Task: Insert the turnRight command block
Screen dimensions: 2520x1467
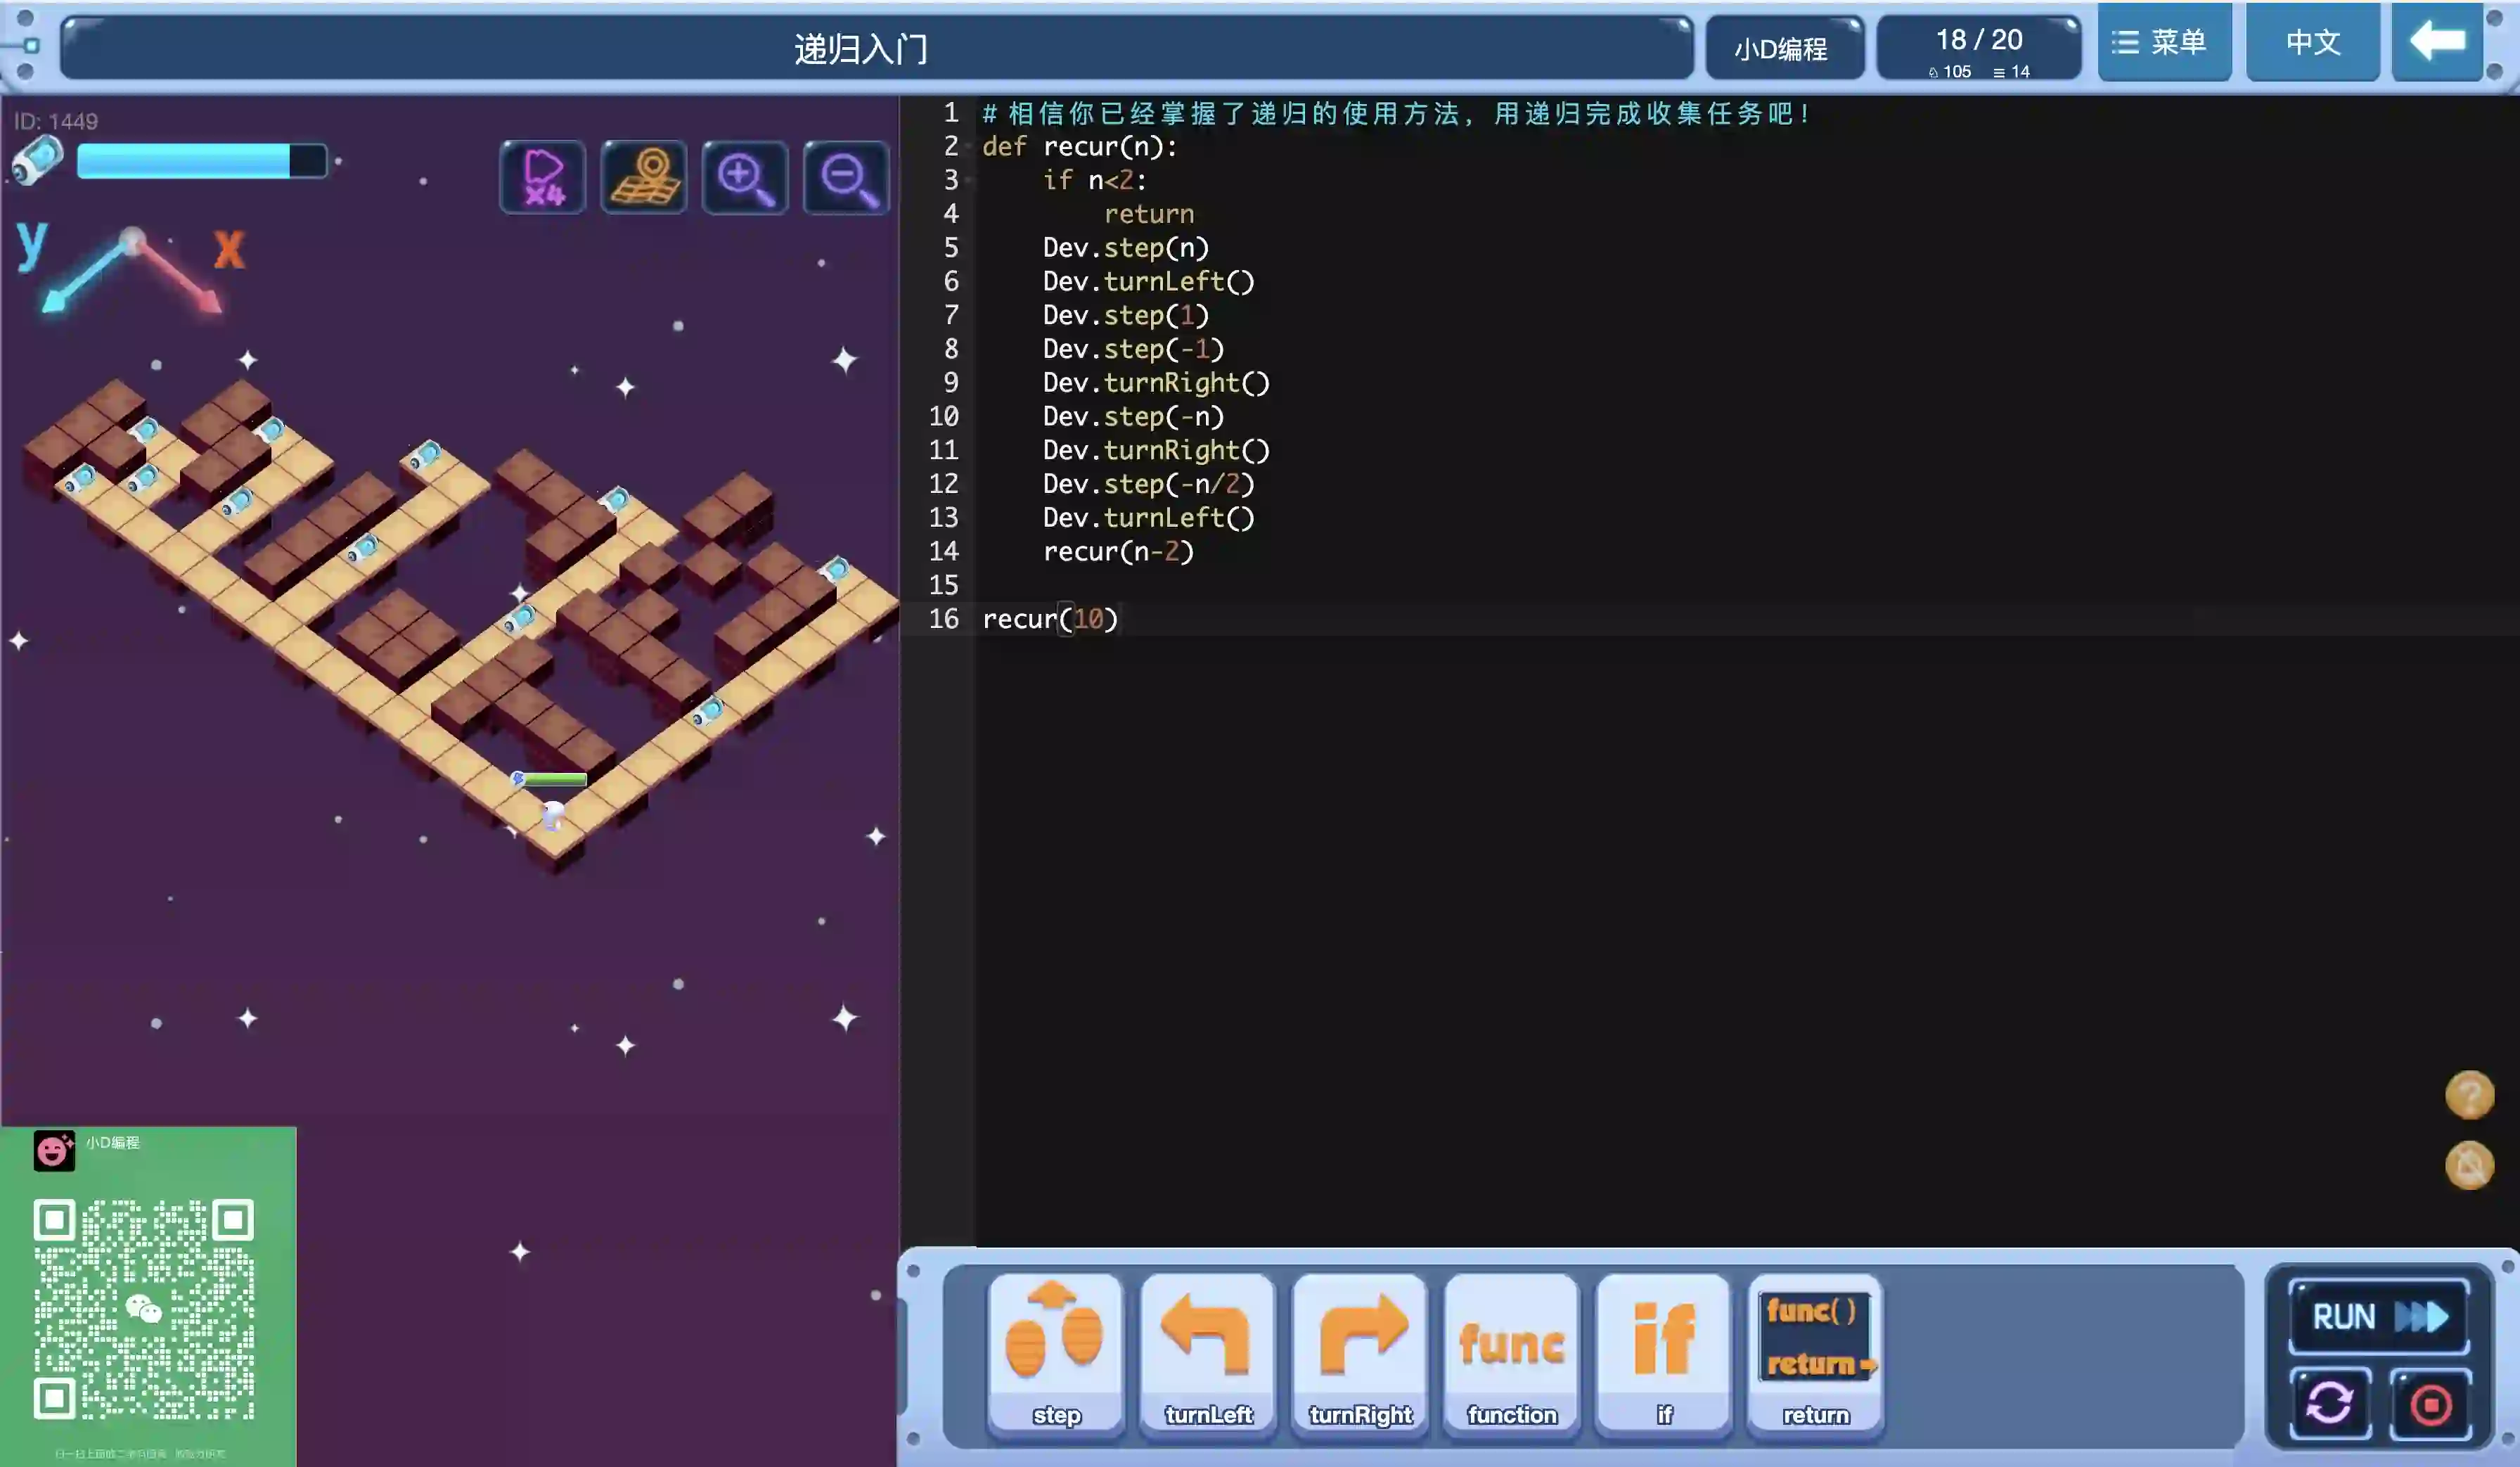Action: pos(1360,1353)
